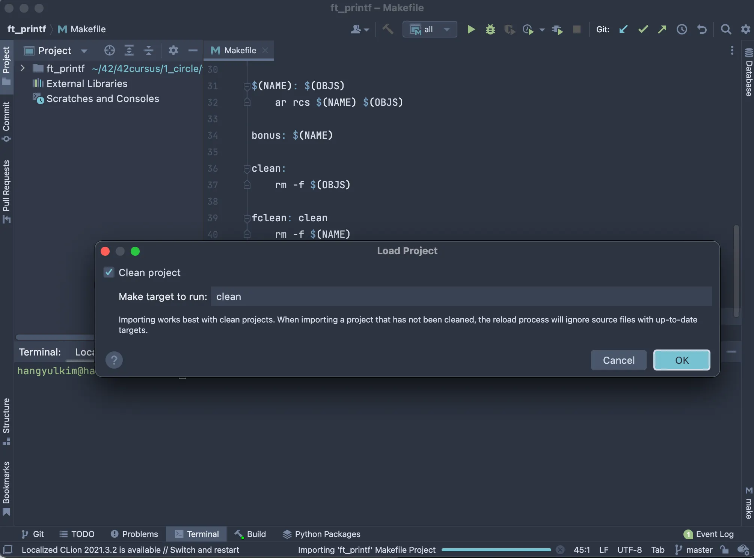Cancel the Load Project dialog
The height and width of the screenshot is (558, 754).
pyautogui.click(x=618, y=360)
